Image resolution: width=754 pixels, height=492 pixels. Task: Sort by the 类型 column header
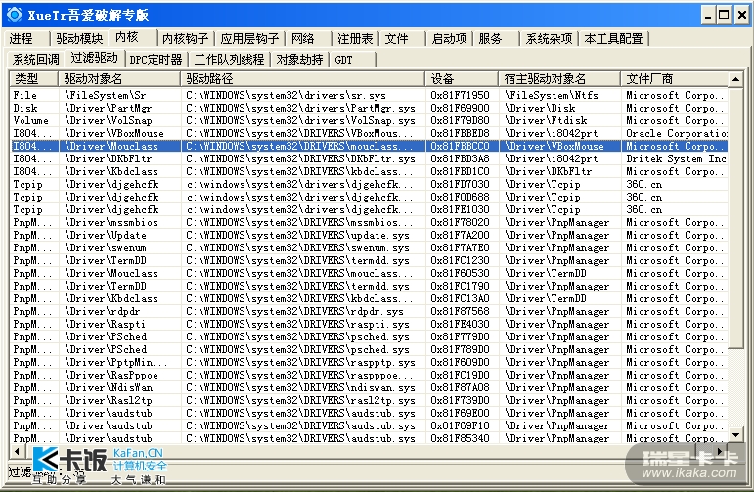pyautogui.click(x=33, y=78)
